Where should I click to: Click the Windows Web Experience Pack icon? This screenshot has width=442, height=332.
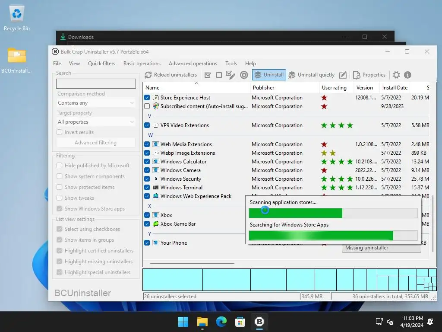[155, 196]
